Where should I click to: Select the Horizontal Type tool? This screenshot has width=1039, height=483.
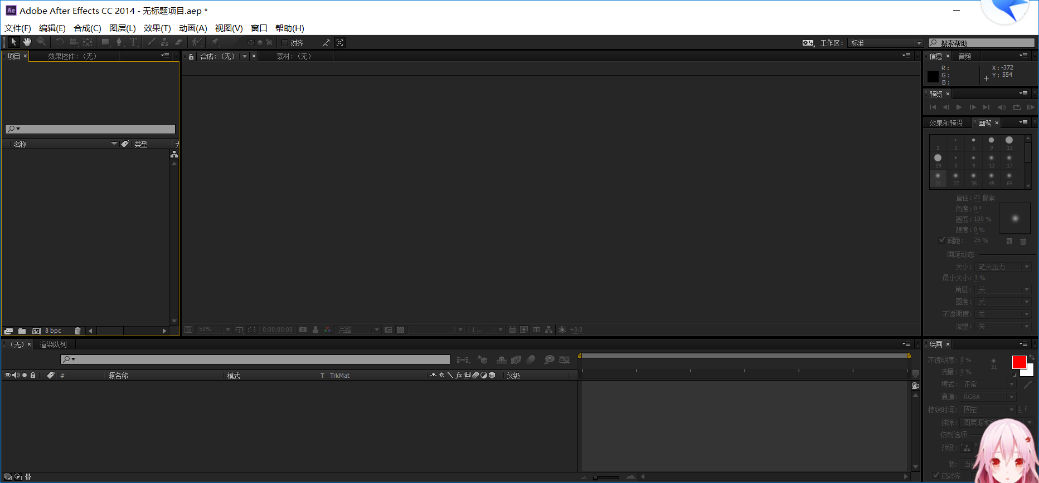pos(133,42)
